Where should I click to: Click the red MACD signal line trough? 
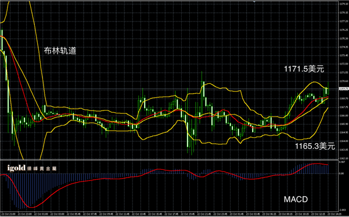tap(31, 207)
